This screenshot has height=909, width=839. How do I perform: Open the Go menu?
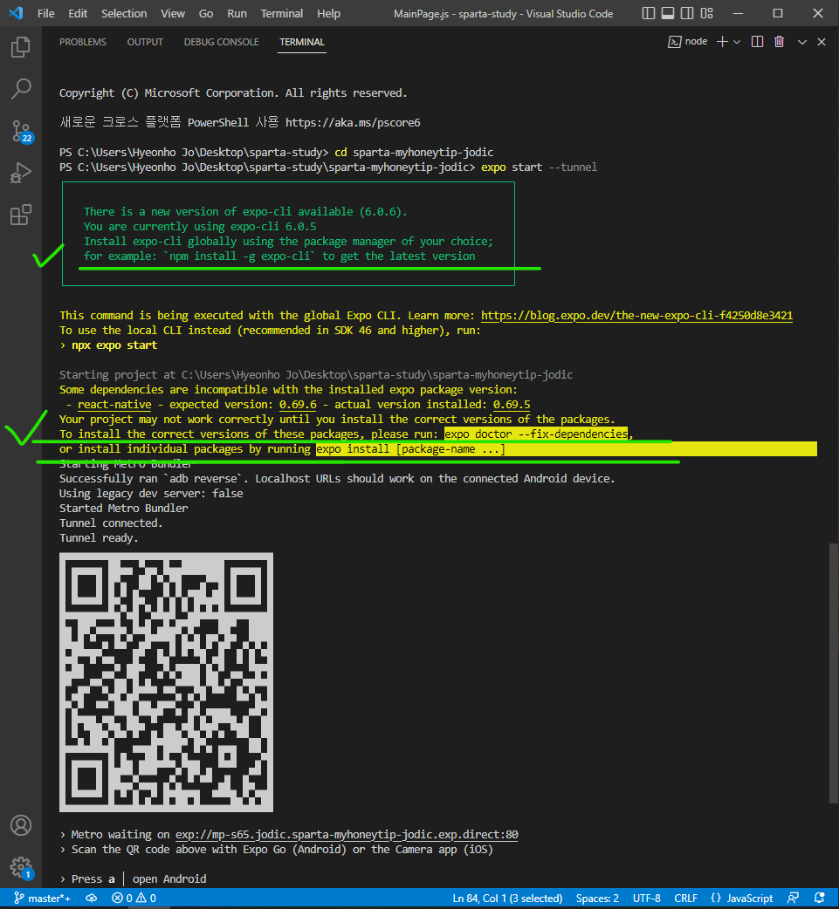[x=206, y=13]
